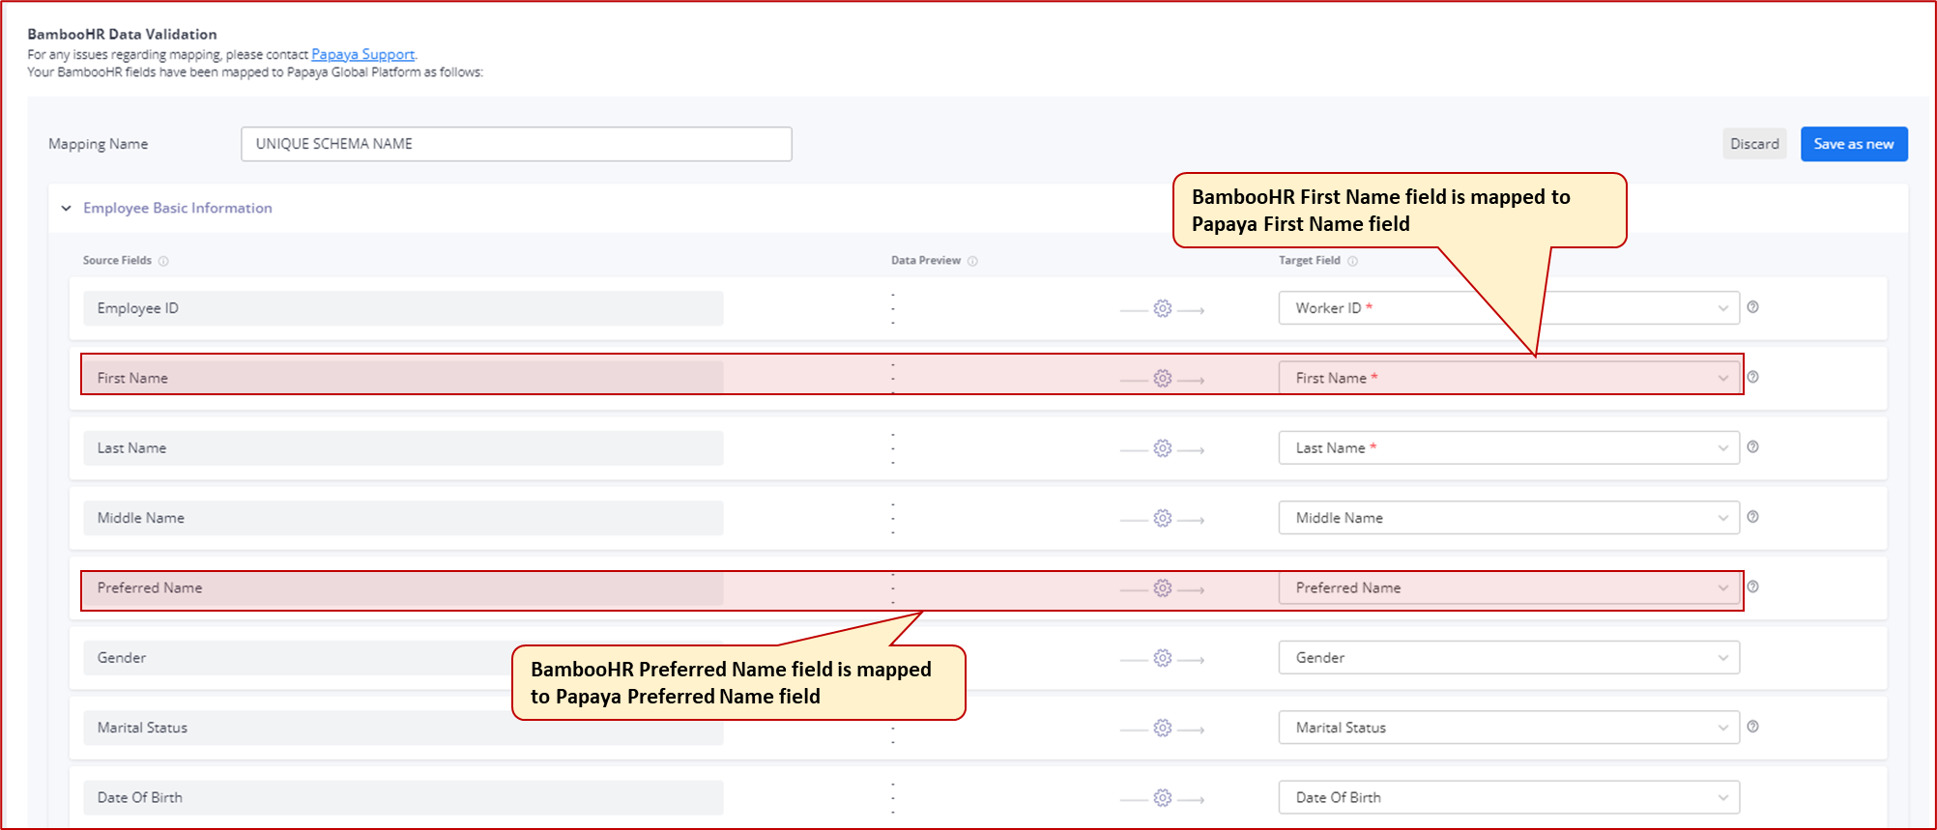Click info icon next to Data Preview header
1937x830 pixels.
tap(972, 261)
